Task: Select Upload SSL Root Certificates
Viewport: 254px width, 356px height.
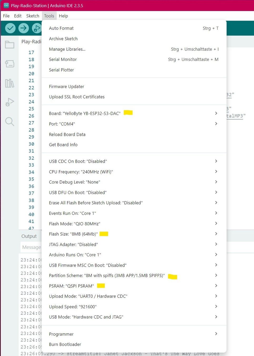Action: coord(134,97)
